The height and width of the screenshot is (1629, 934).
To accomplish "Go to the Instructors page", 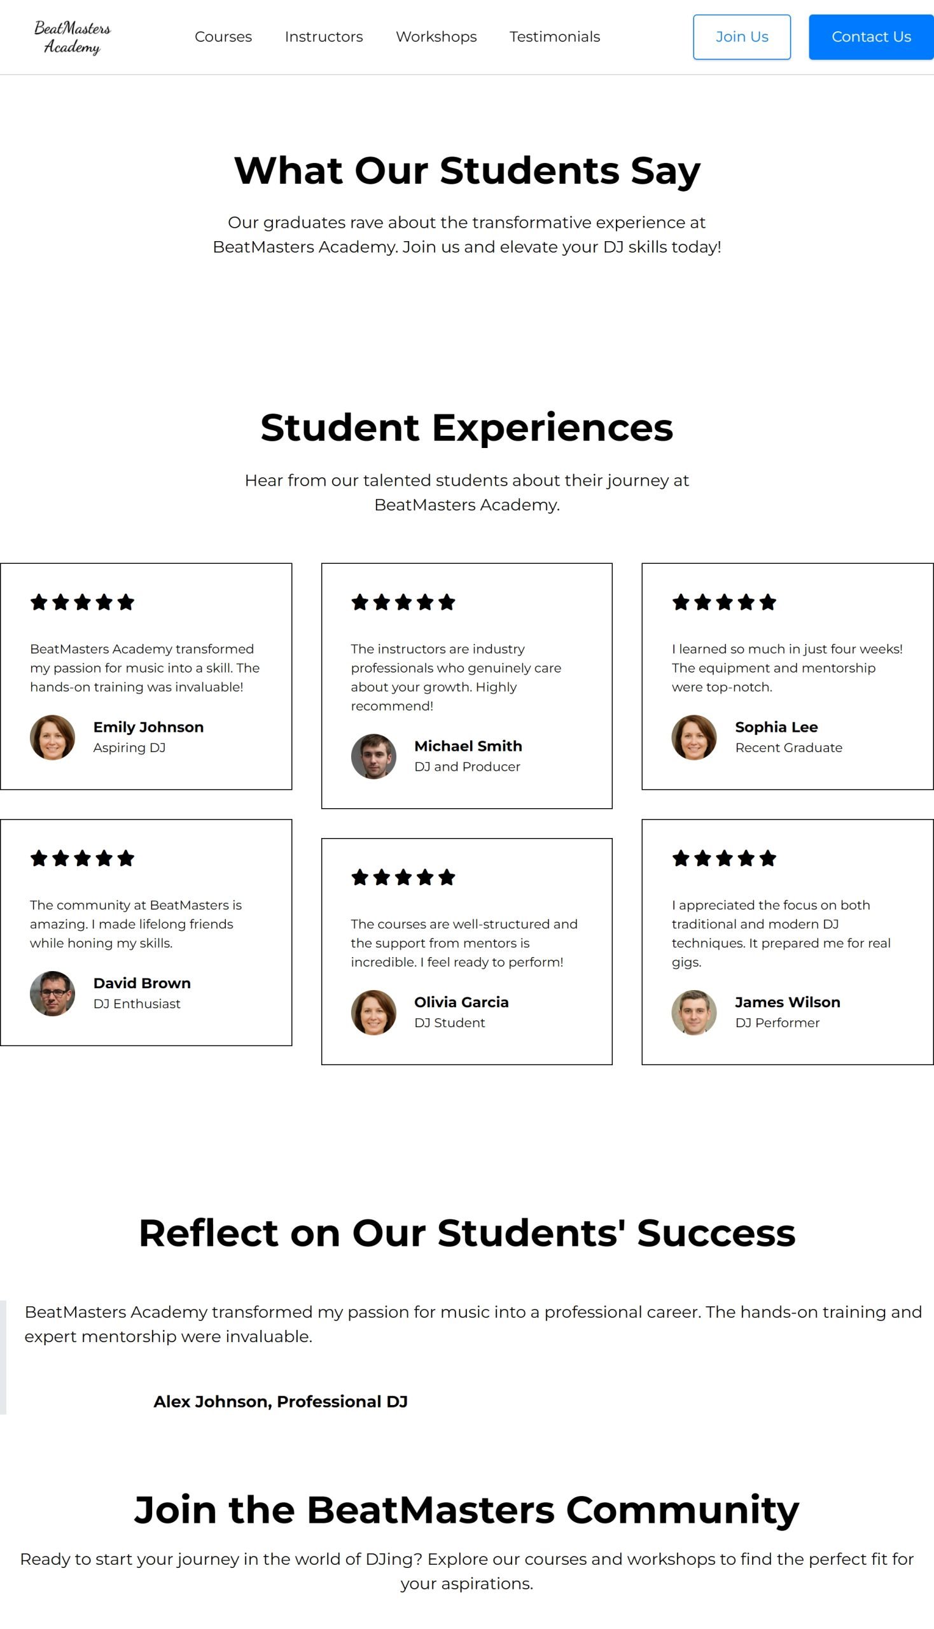I will tap(323, 36).
